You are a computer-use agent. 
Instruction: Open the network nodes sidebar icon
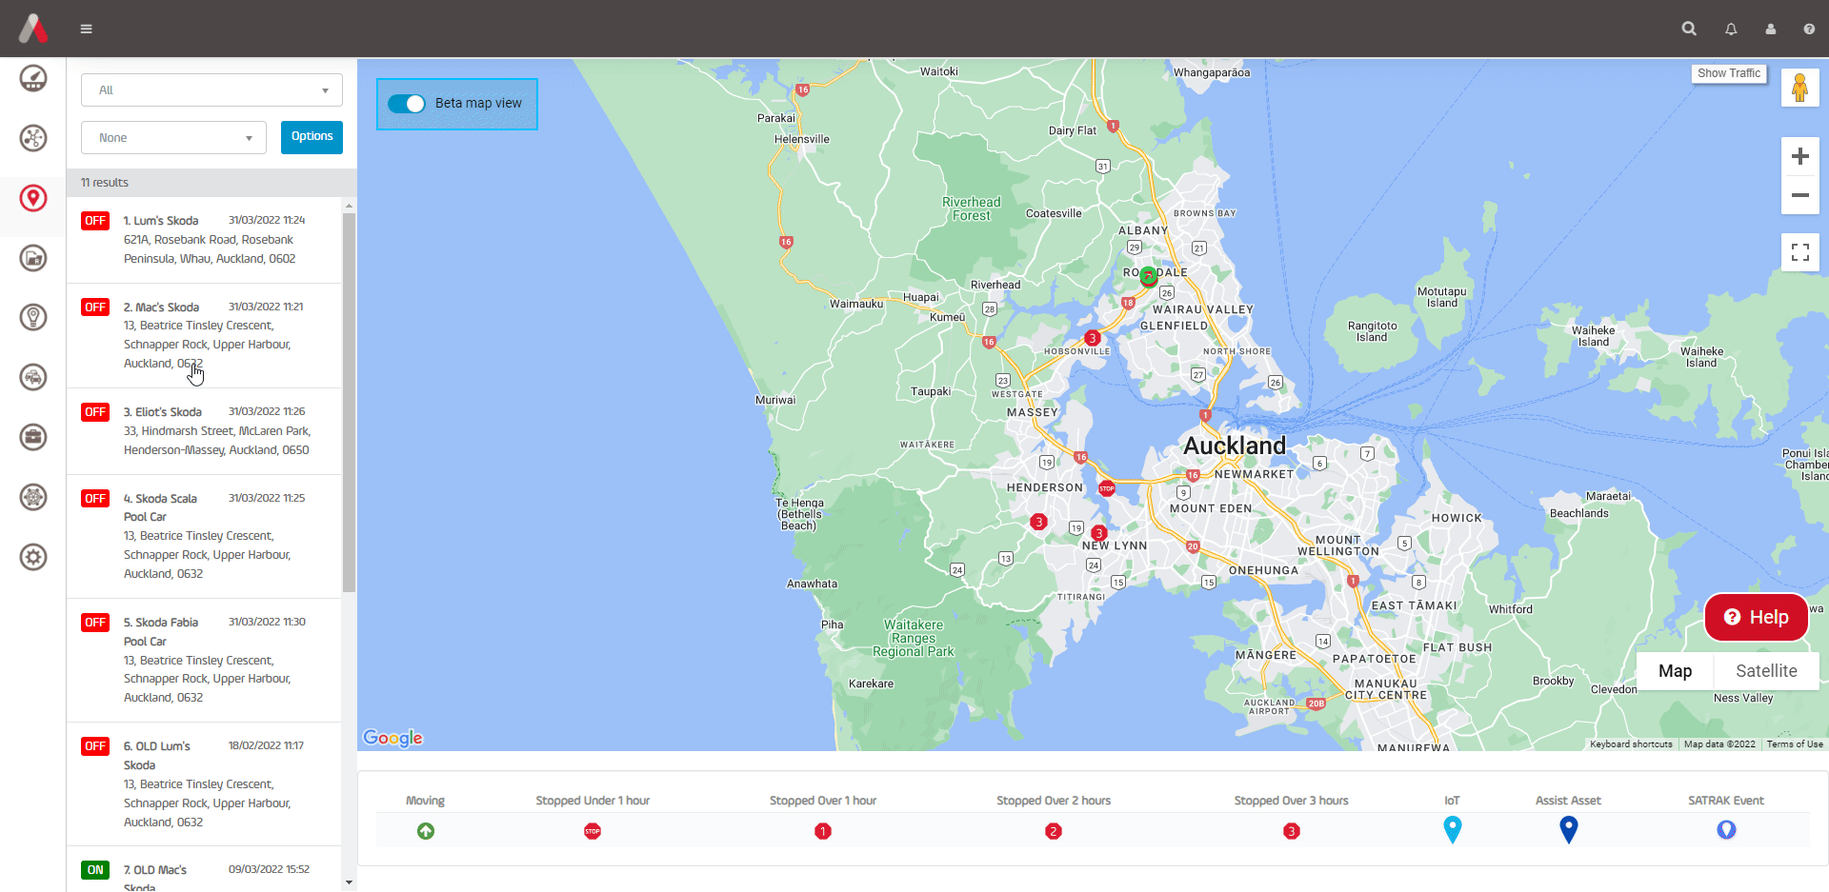click(33, 138)
